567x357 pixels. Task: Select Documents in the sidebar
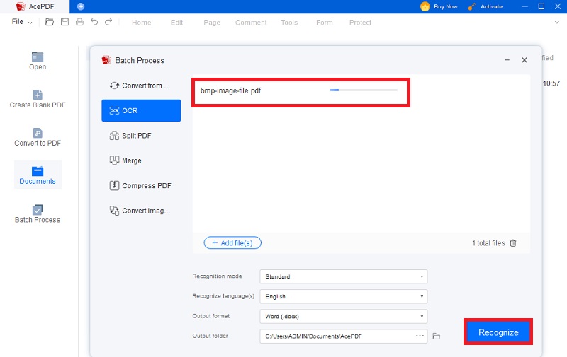pos(38,175)
